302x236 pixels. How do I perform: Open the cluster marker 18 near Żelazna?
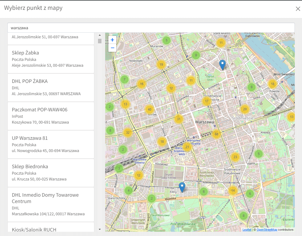pyautogui.click(x=162, y=141)
